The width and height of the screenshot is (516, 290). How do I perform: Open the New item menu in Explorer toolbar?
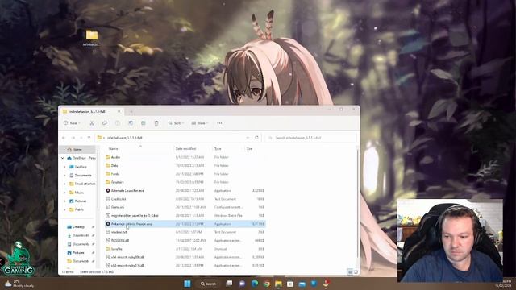point(72,123)
